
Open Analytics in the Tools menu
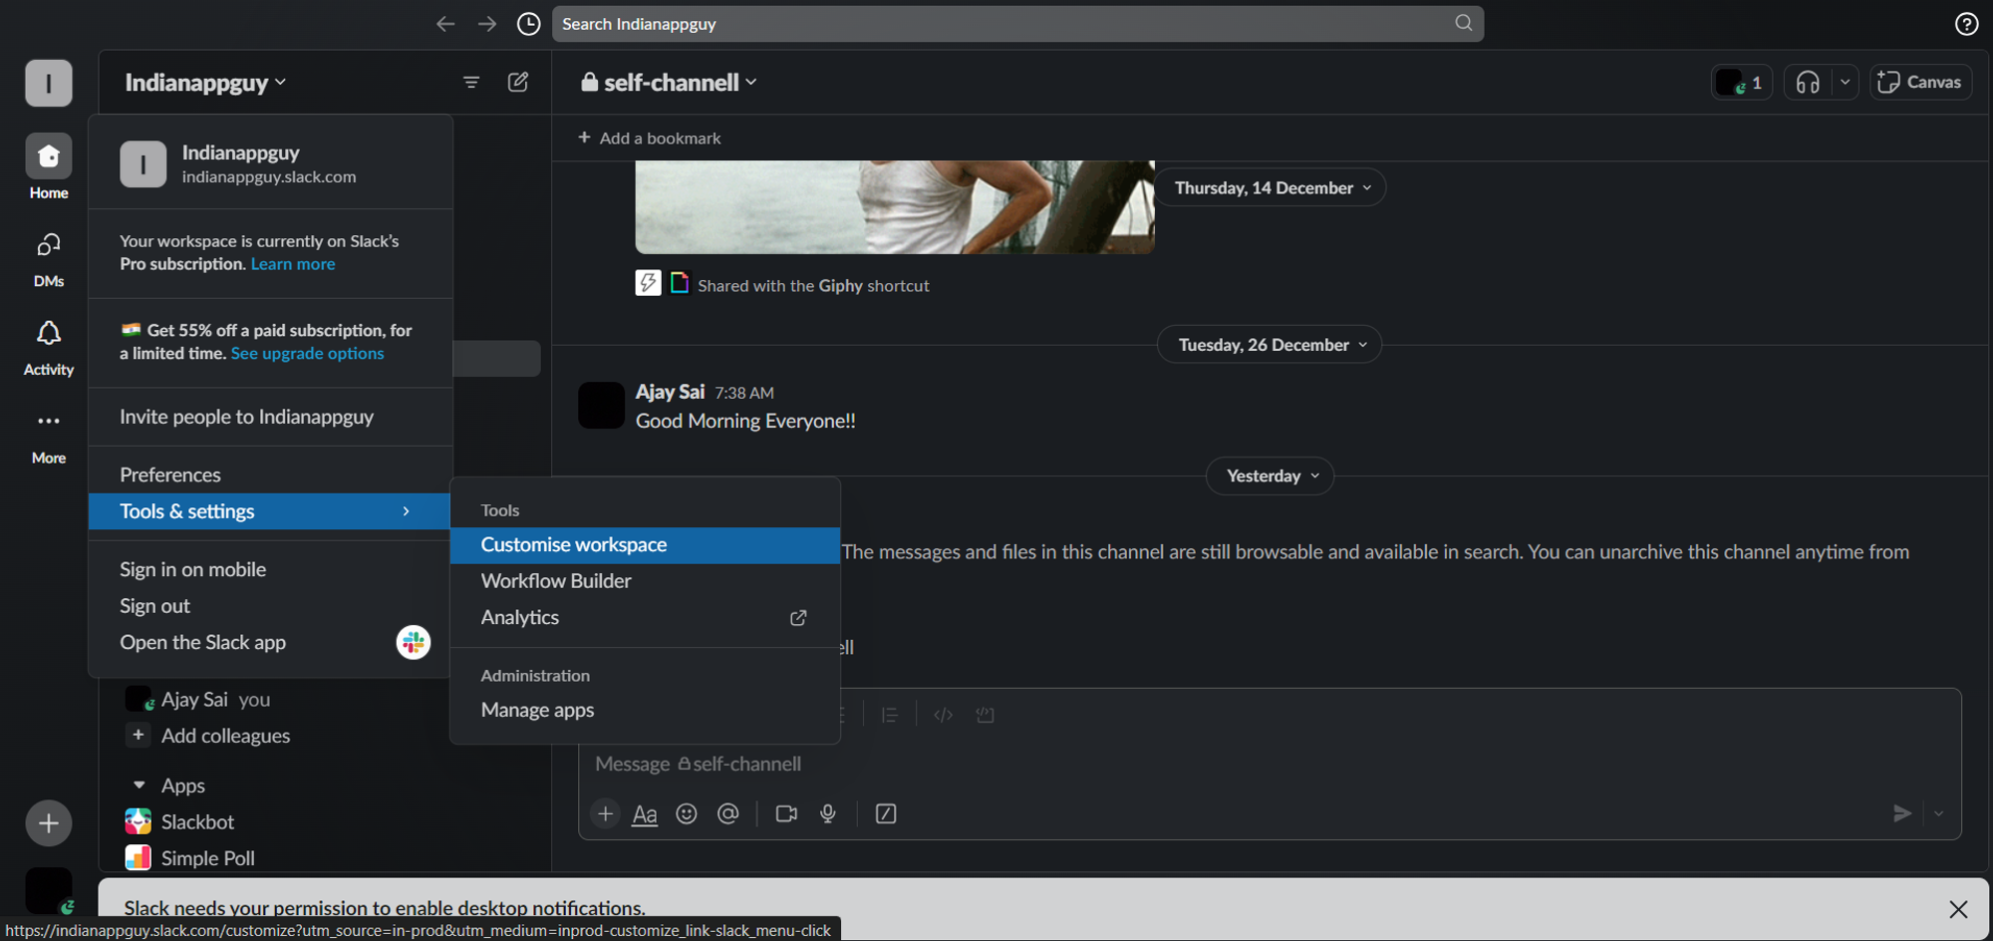coord(645,618)
